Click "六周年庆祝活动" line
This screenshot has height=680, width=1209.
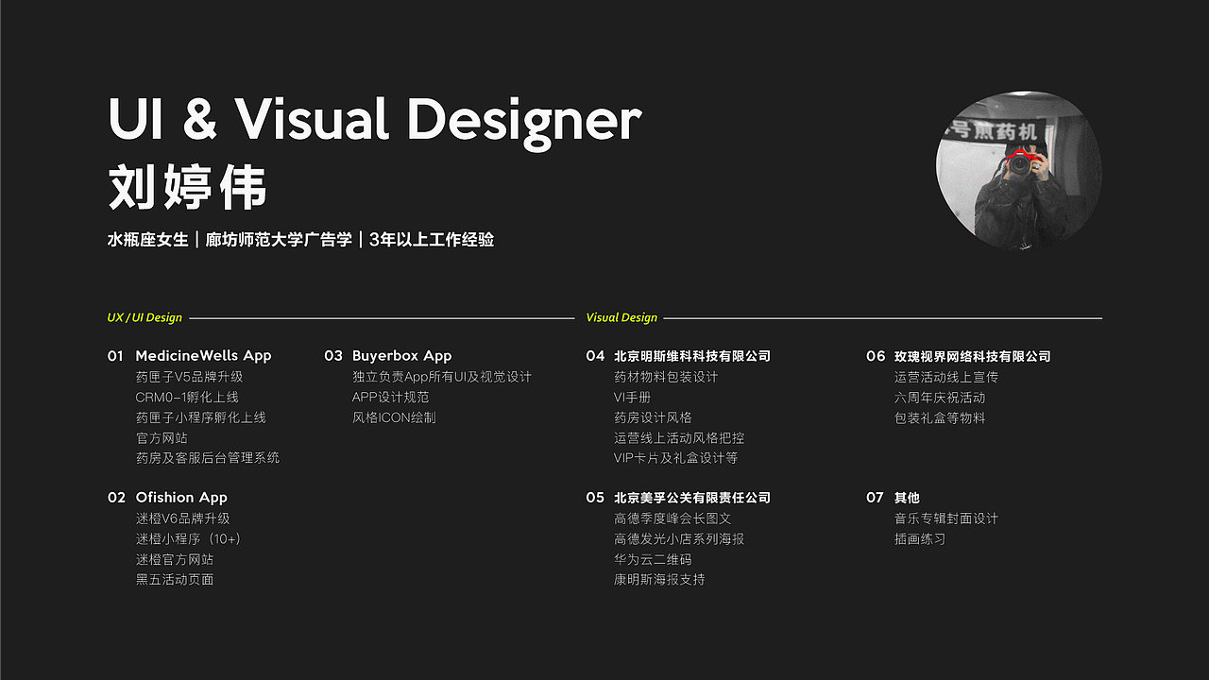(940, 398)
